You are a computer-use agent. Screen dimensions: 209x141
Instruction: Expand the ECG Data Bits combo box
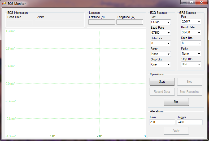pos(161,43)
